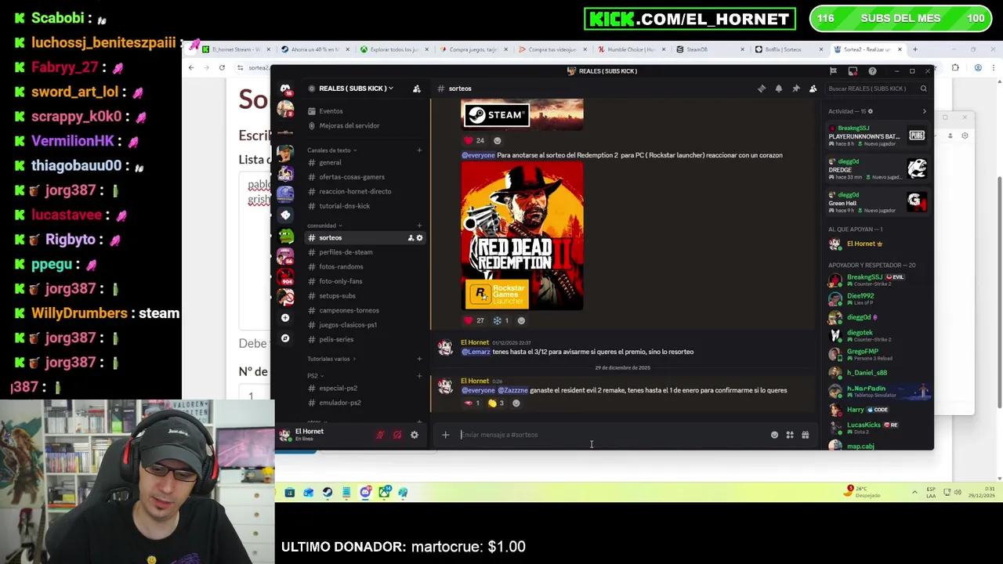Click the Enviar mensaje a #sorteos input
Viewport: 1003px width, 564px height.
pyautogui.click(x=611, y=435)
